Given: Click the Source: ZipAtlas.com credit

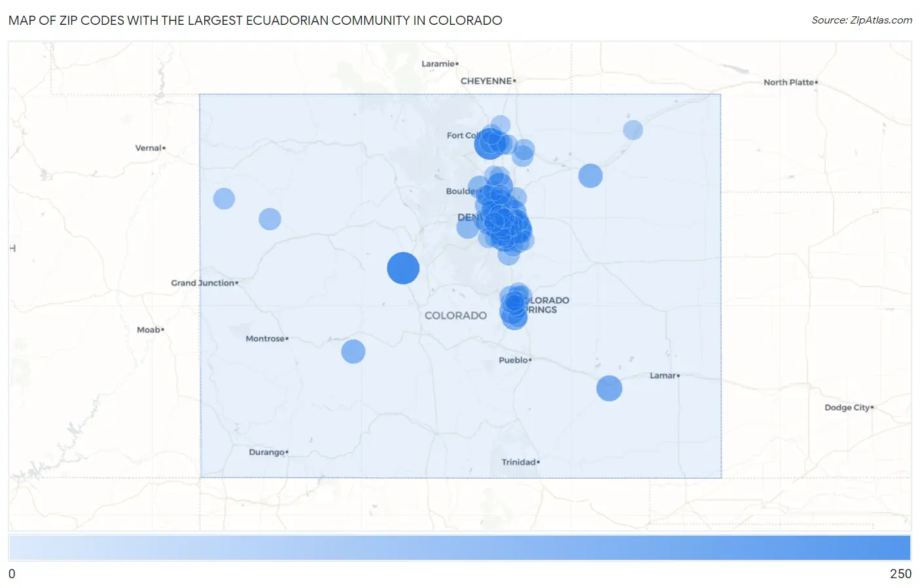Looking at the screenshot, I should coord(862,20).
